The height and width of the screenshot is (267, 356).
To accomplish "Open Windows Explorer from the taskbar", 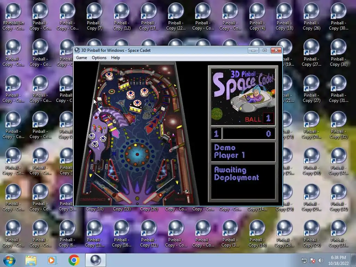I will pos(31,260).
